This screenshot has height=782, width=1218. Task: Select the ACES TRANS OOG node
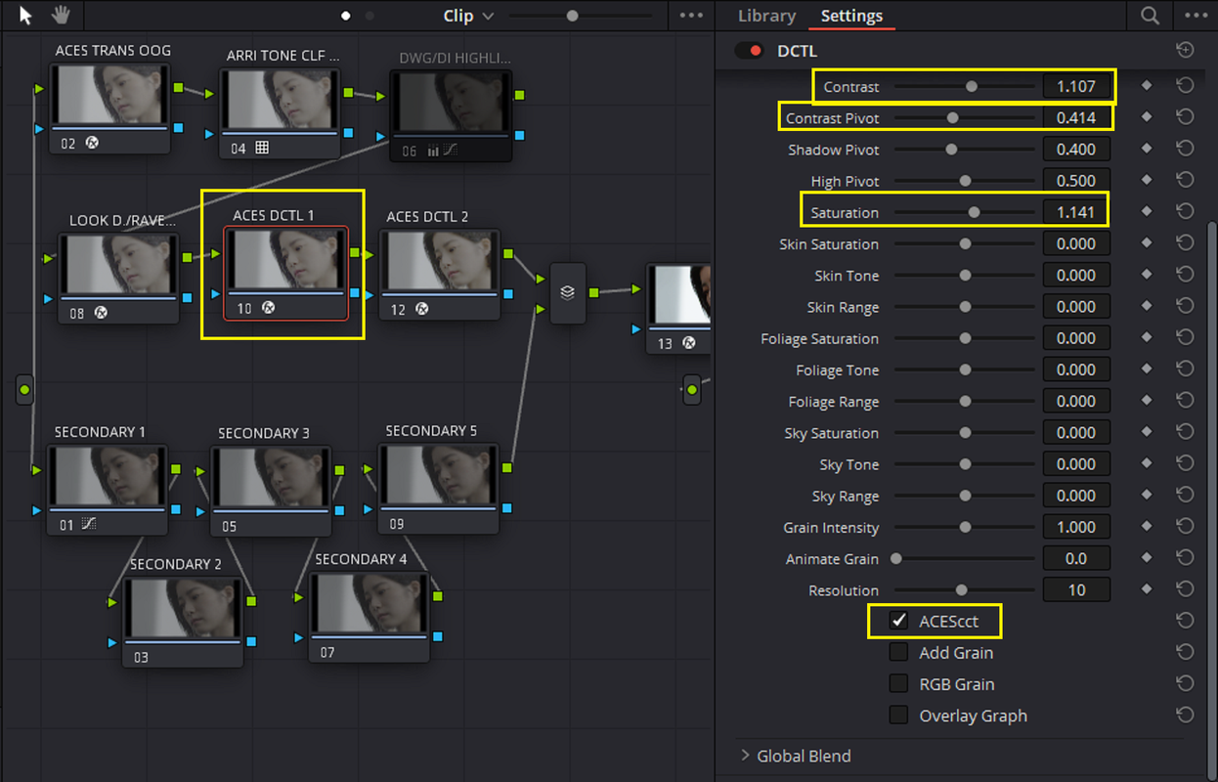(x=109, y=109)
